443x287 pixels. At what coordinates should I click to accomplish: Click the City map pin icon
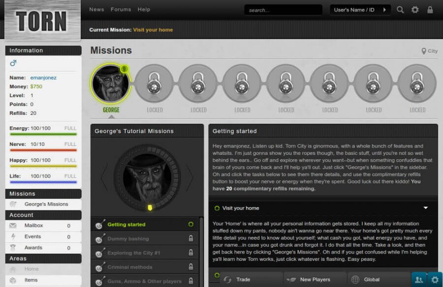[423, 51]
